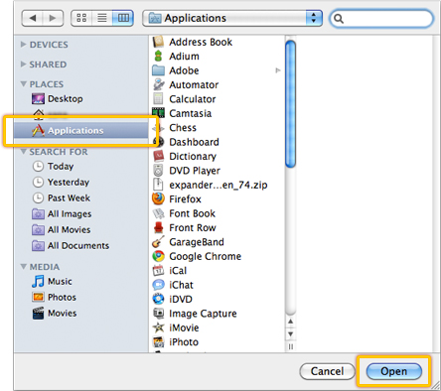Select the home folder icon in sidebar

[39, 114]
